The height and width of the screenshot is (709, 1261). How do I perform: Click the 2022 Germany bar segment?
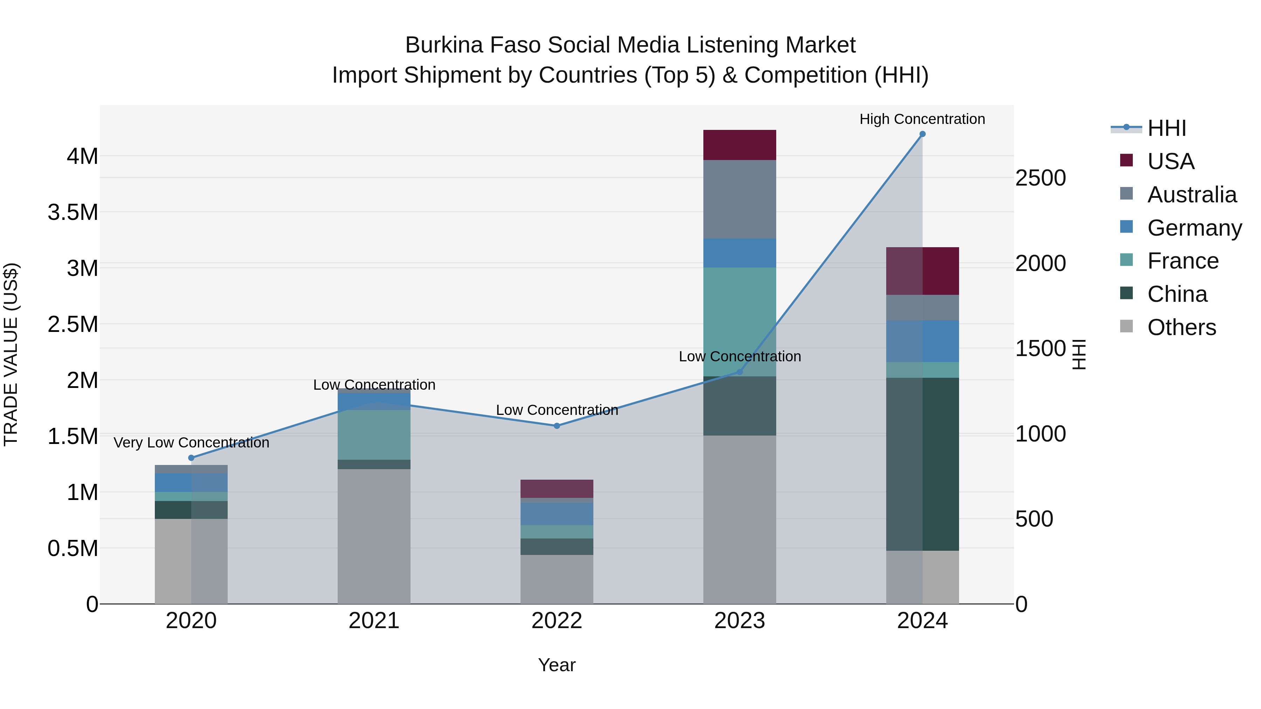point(557,514)
